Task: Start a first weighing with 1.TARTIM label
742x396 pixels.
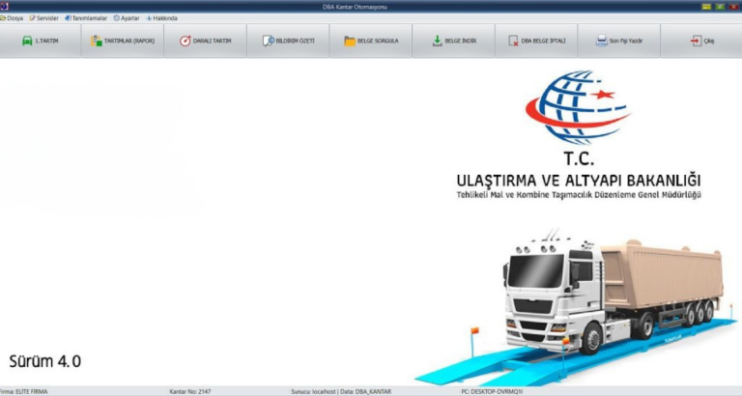Action: pyautogui.click(x=46, y=42)
